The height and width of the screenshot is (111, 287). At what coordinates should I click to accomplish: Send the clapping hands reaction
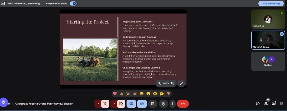coord(135,94)
